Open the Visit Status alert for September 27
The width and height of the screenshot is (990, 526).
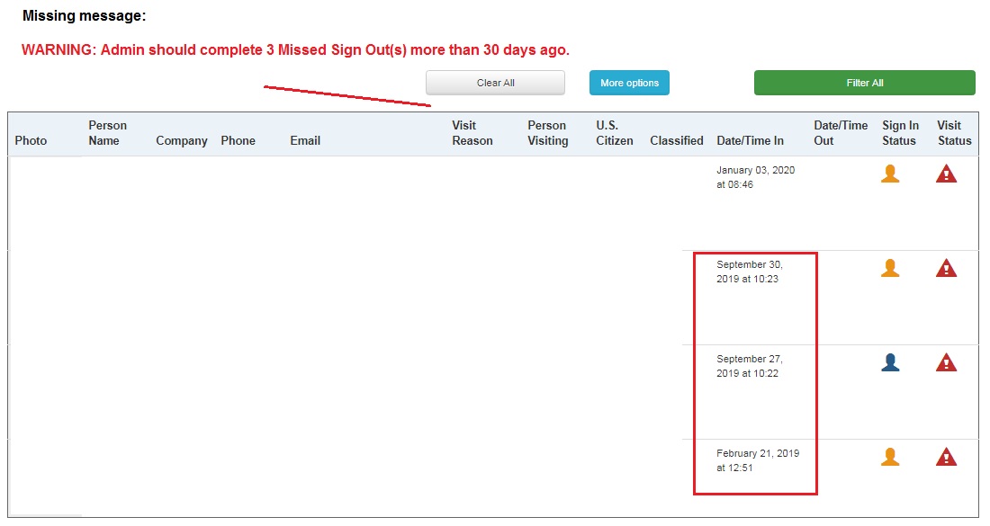(x=946, y=361)
